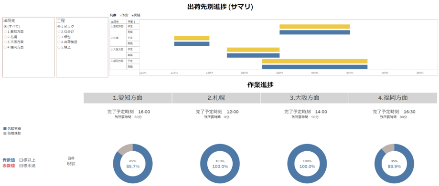Click the 1.愛知方面 row label in Gantt table
Image resolution: width=439 pixels, height=186 pixels.
pos(117,27)
